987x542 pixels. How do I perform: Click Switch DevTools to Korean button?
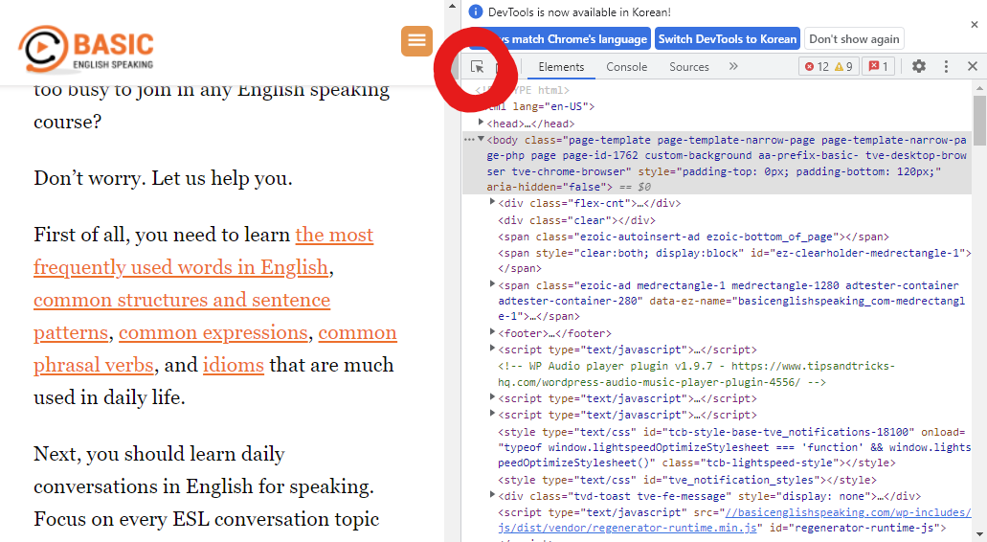coord(727,39)
